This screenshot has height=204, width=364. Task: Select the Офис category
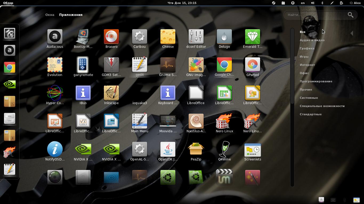click(x=304, y=73)
